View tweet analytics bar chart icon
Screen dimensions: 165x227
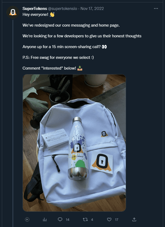(x=45, y=220)
